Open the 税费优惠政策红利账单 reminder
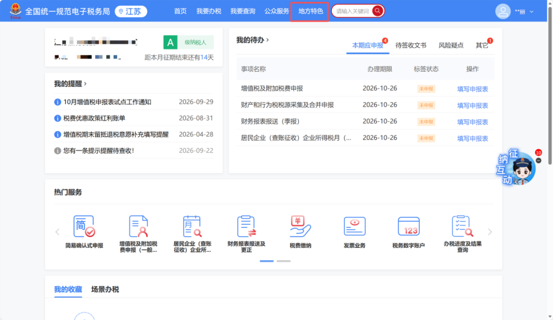Viewport: 553px width, 320px height. pos(94,118)
